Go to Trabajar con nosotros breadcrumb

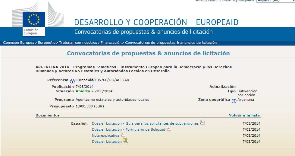pos(78,43)
